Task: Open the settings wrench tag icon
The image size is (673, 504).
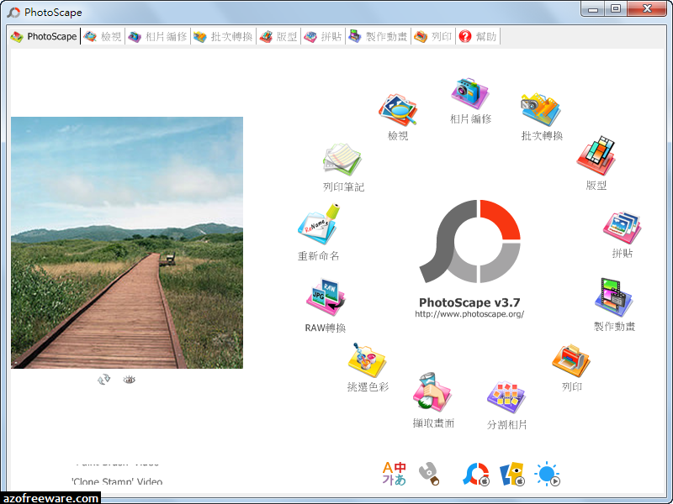Action: (429, 474)
